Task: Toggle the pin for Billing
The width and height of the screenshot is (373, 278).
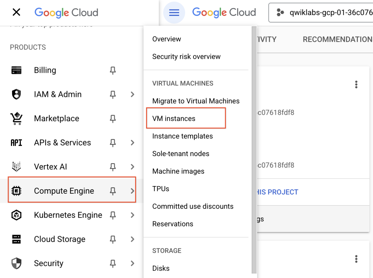Action: click(x=113, y=71)
